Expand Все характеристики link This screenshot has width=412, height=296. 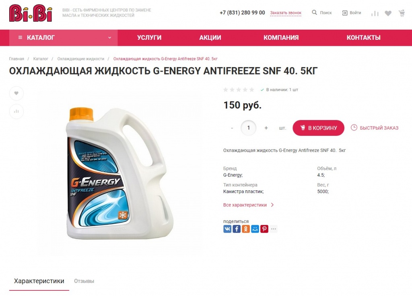pyautogui.click(x=248, y=205)
